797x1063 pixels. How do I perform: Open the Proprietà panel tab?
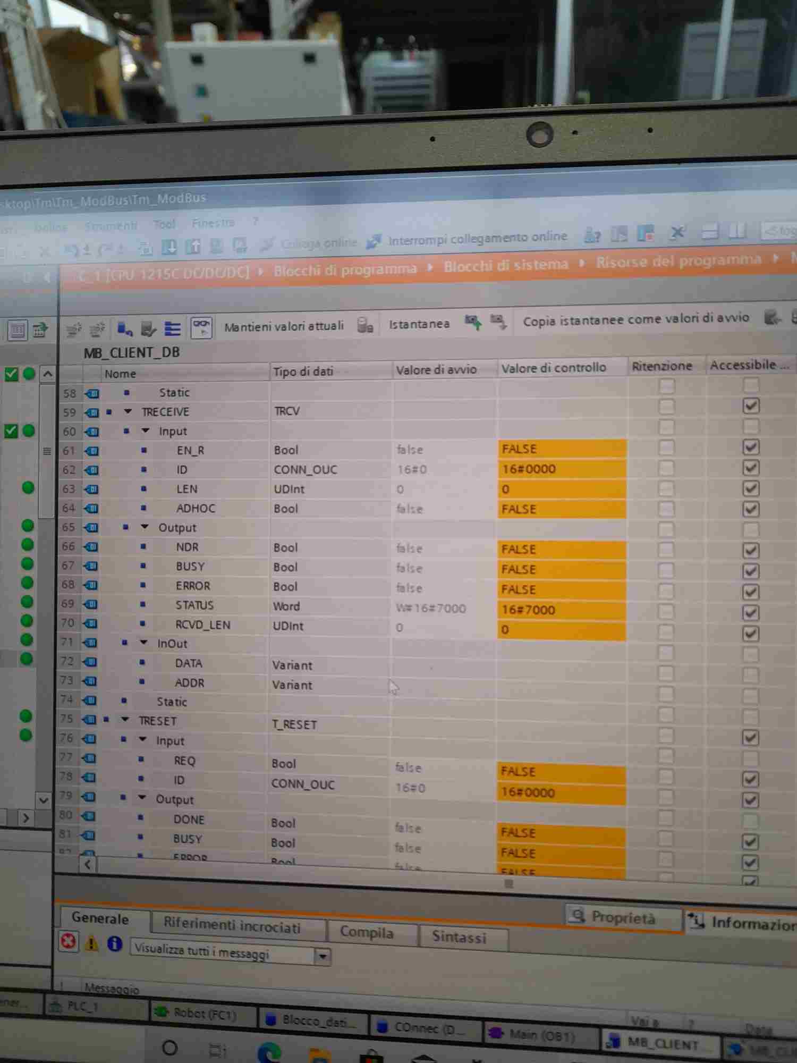click(x=623, y=917)
